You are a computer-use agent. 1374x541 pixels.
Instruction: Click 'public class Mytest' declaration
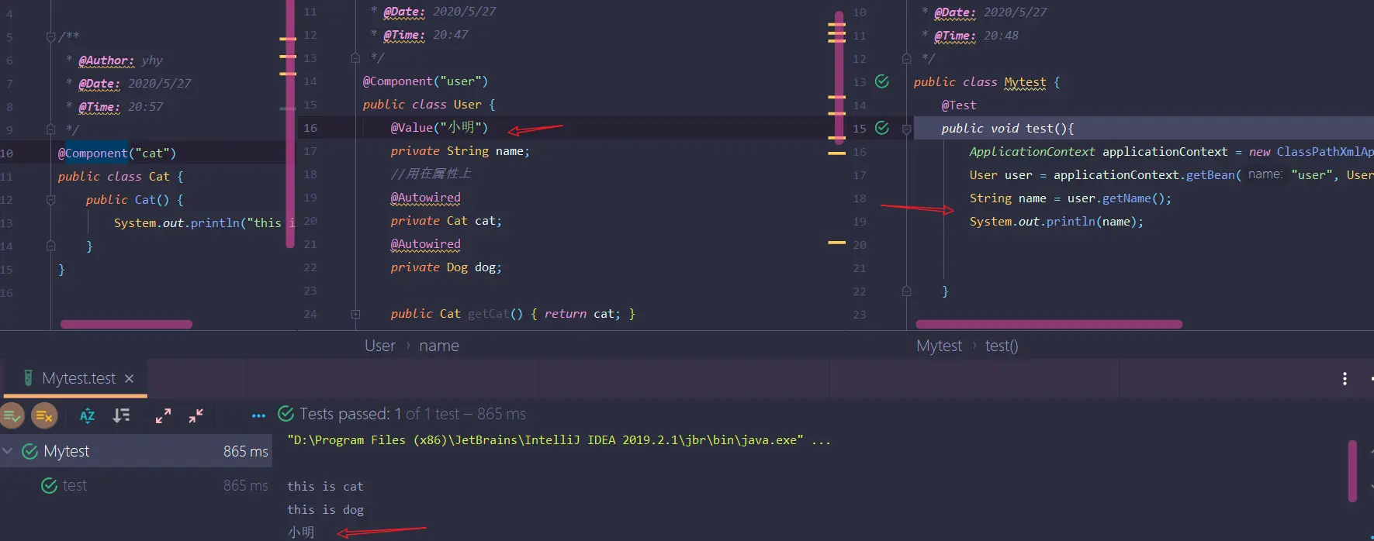986,82
